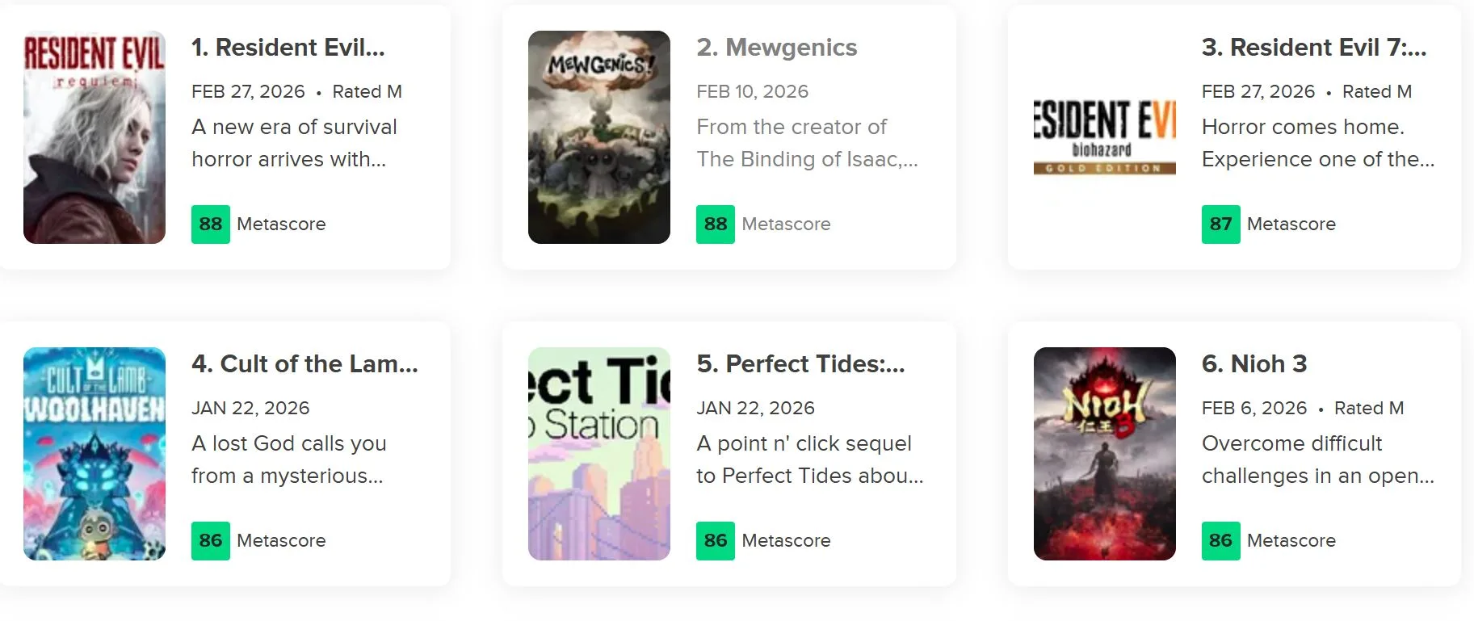Click the 87 Metascore badge
Image resolution: width=1474 pixels, height=621 pixels.
tap(1220, 224)
